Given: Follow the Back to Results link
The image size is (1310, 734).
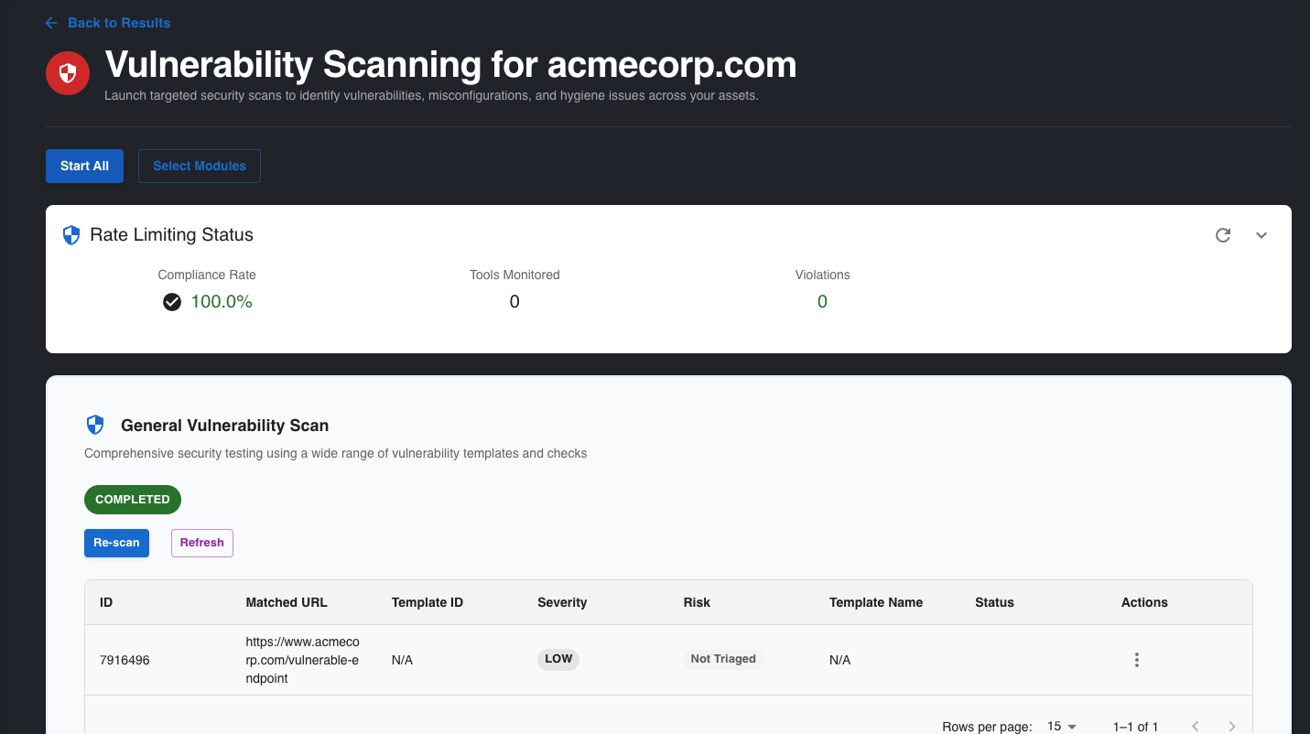Looking at the screenshot, I should click(x=119, y=23).
